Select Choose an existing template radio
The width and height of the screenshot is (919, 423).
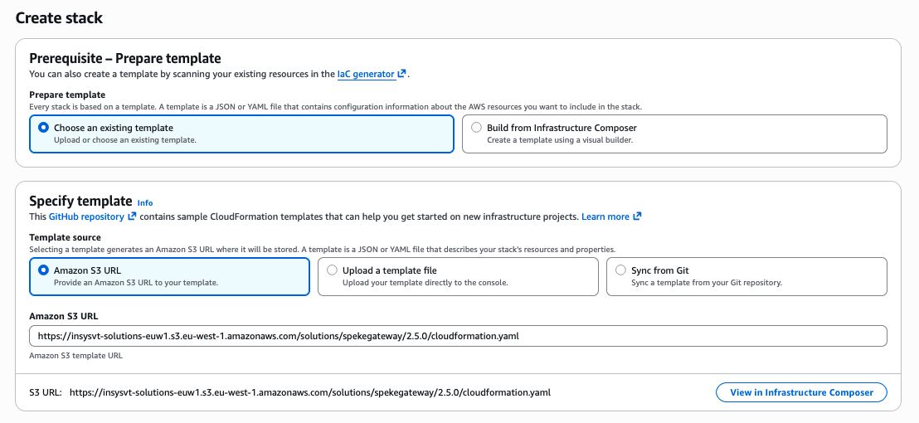point(43,128)
